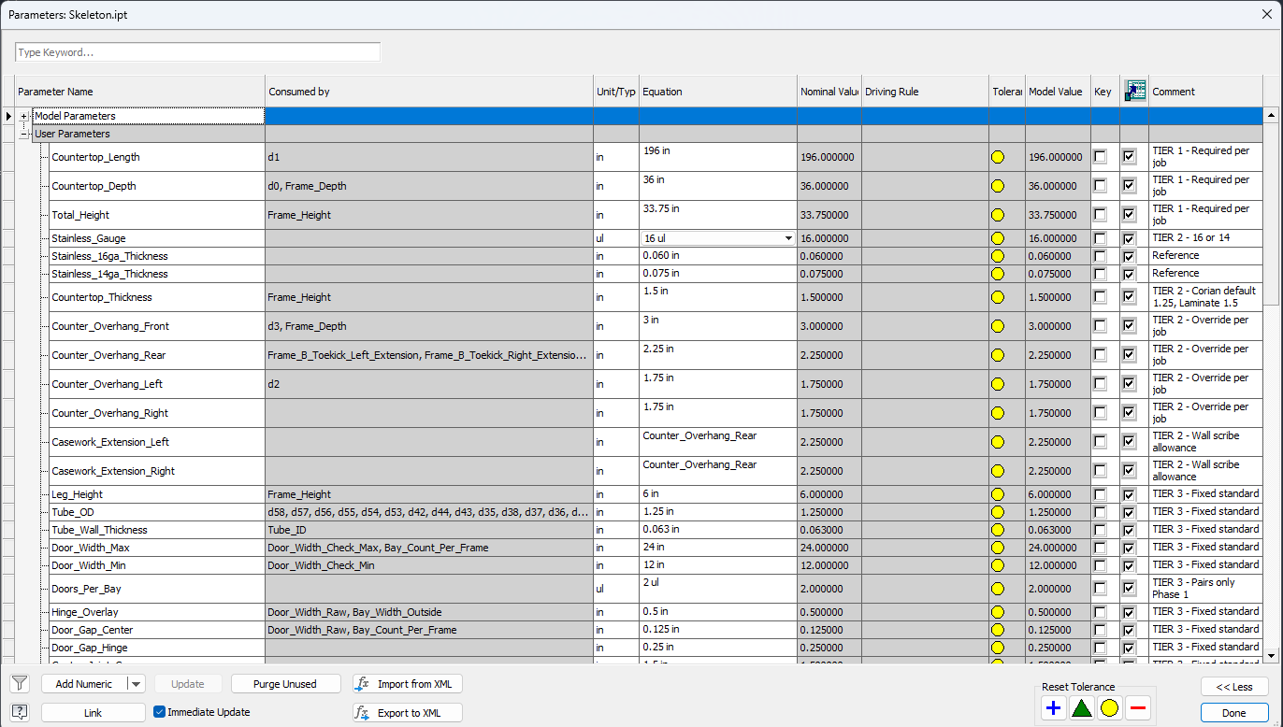This screenshot has height=727, width=1283.
Task: Uncheck export box for Stainless_Gauge
Action: 1130,238
